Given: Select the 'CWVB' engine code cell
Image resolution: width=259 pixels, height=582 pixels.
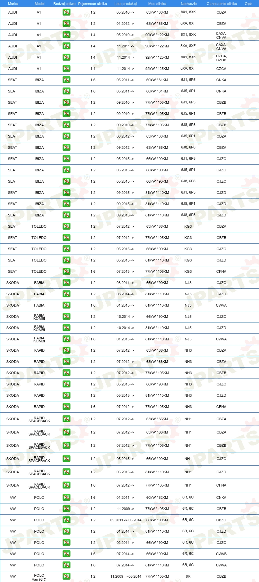Looking at the screenshot, I should click(221, 554).
